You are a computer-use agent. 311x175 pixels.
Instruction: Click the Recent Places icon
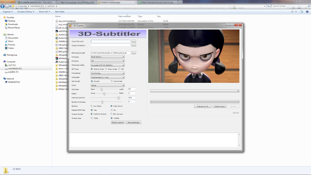click(6, 28)
